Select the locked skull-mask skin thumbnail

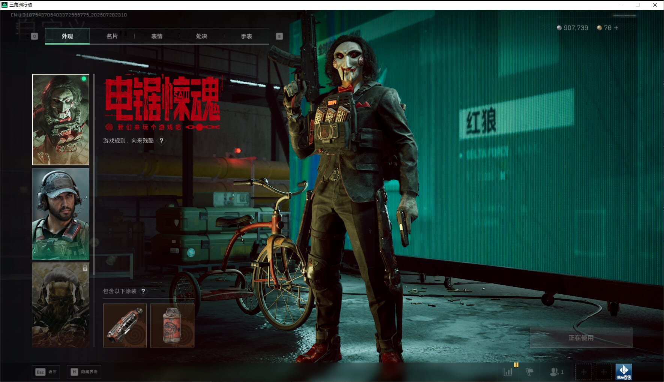click(61, 305)
